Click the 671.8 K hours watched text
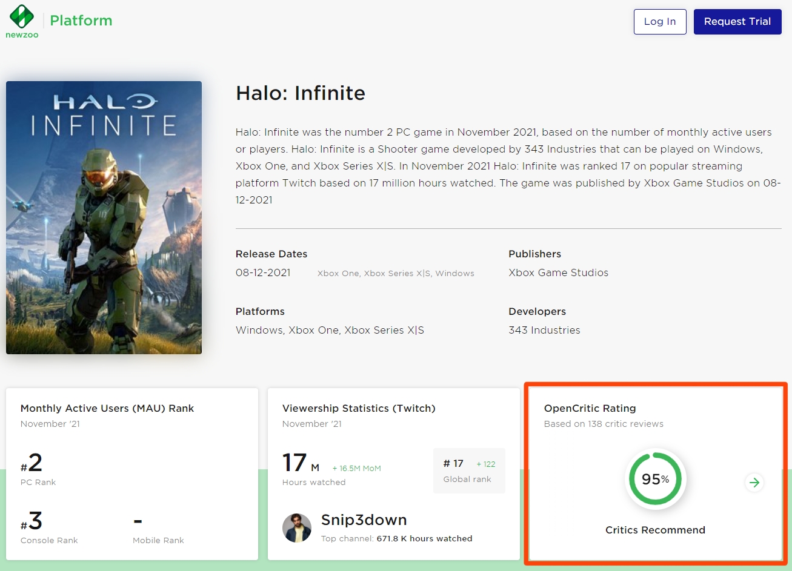The height and width of the screenshot is (571, 792). pyautogui.click(x=424, y=538)
